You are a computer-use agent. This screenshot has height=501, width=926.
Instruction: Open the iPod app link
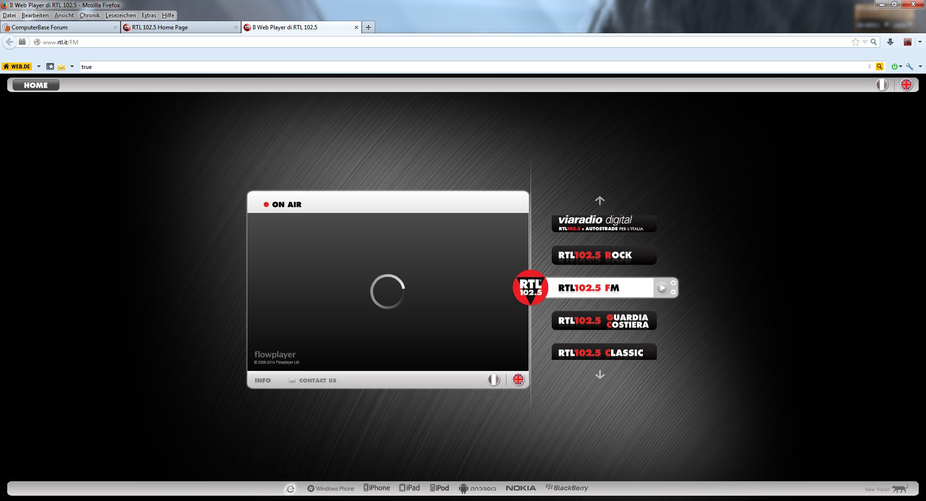click(439, 488)
